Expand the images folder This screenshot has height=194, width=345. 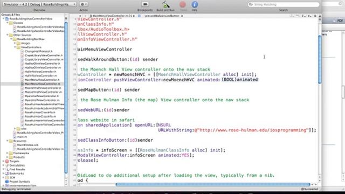click(x=15, y=43)
